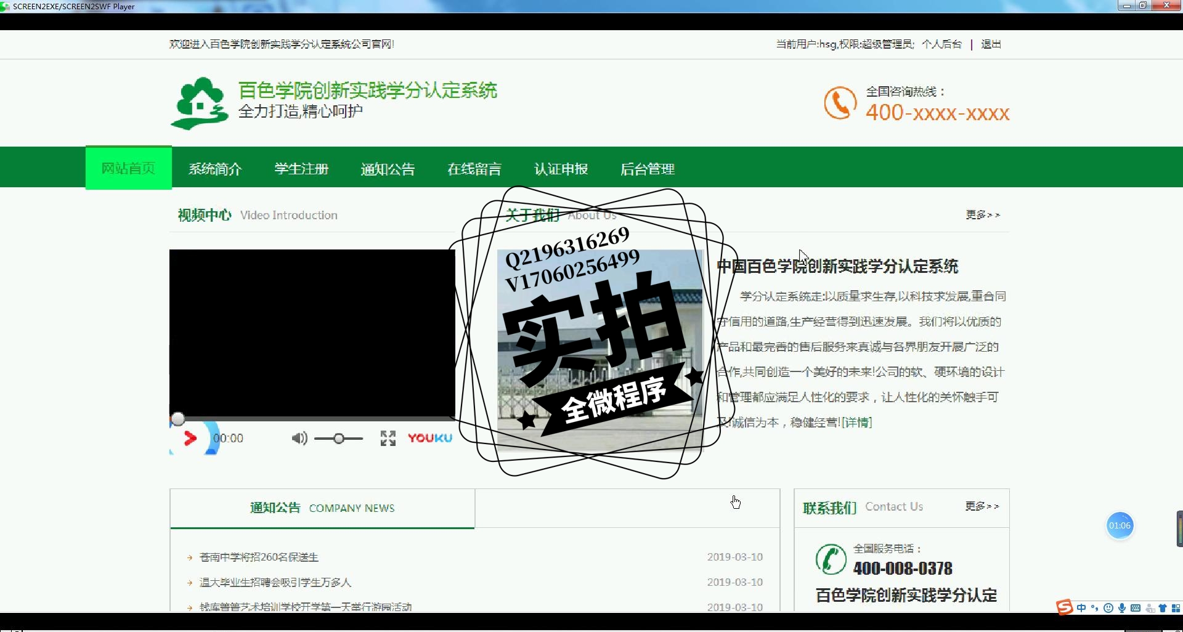The width and height of the screenshot is (1183, 632).
Task: Open the 系统简介 menu item
Action: point(216,169)
